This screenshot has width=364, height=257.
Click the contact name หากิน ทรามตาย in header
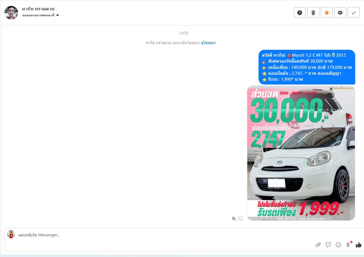click(x=38, y=9)
